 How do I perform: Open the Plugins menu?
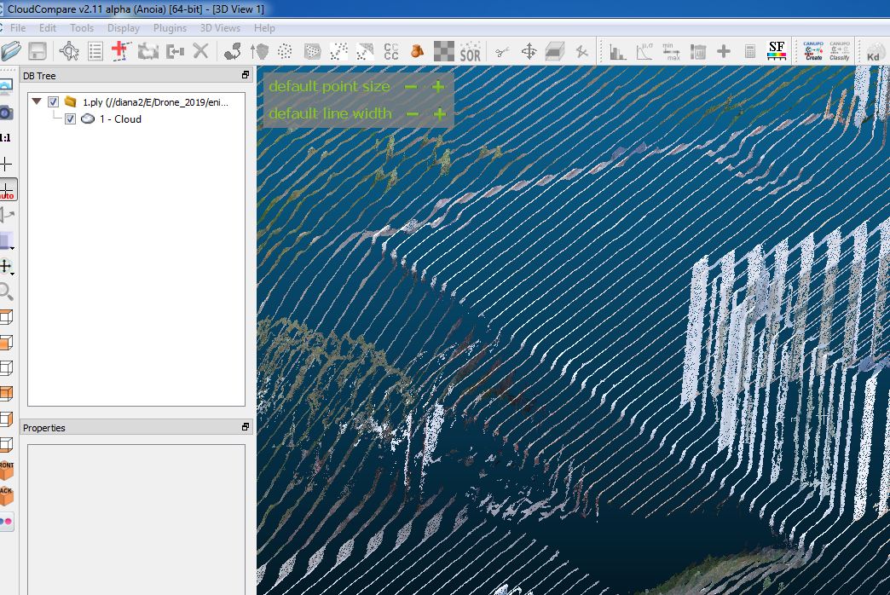(170, 28)
